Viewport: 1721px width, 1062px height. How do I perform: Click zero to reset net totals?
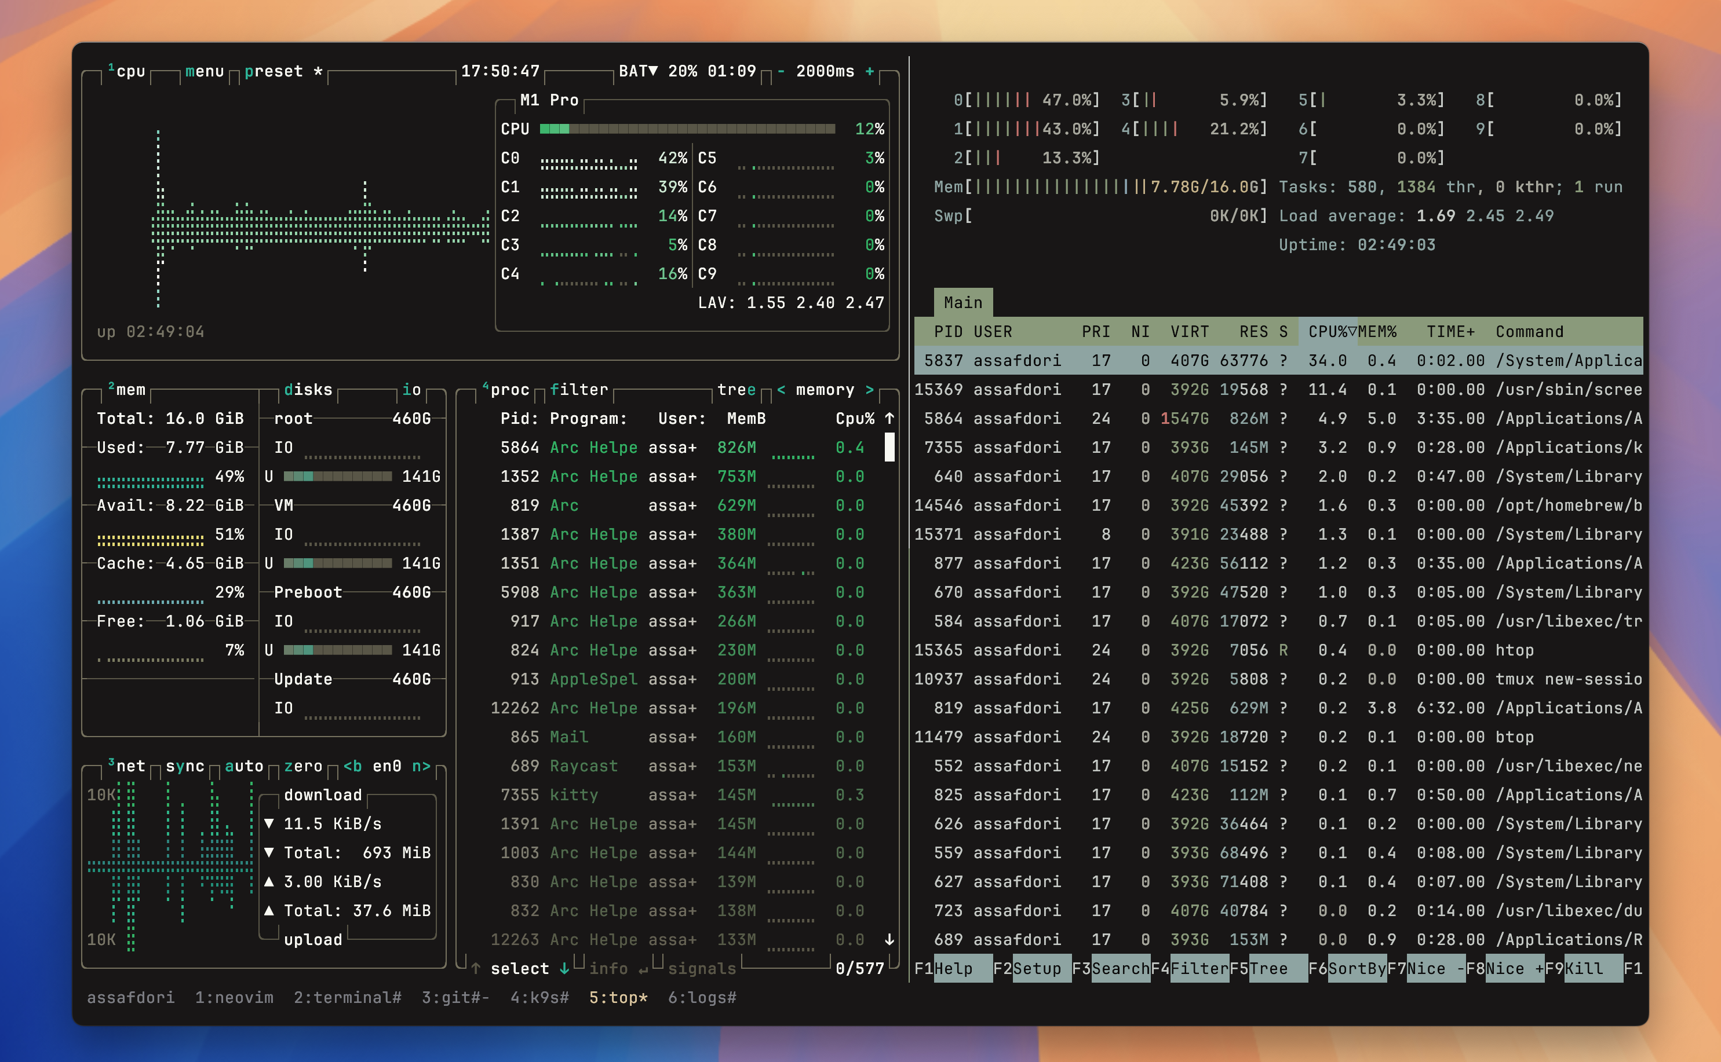pyautogui.click(x=303, y=766)
